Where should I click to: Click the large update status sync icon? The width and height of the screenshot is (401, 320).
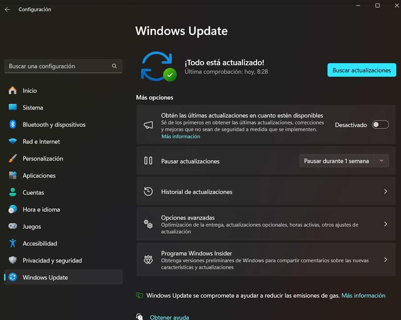coord(159,66)
